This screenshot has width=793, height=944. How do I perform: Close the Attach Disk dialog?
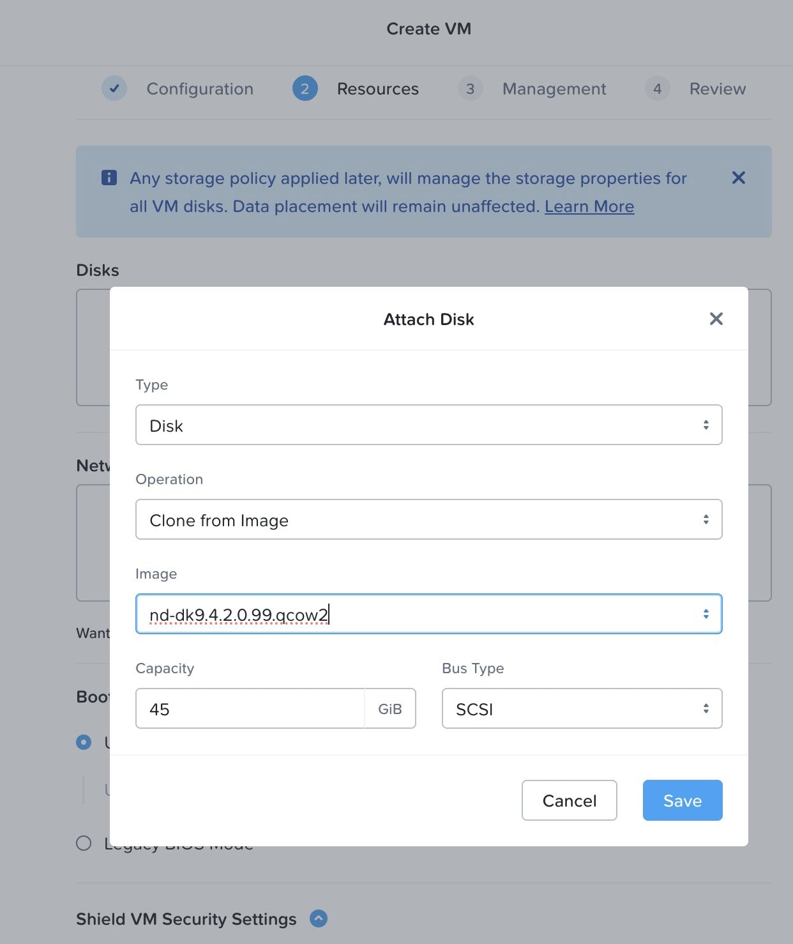[x=716, y=319]
